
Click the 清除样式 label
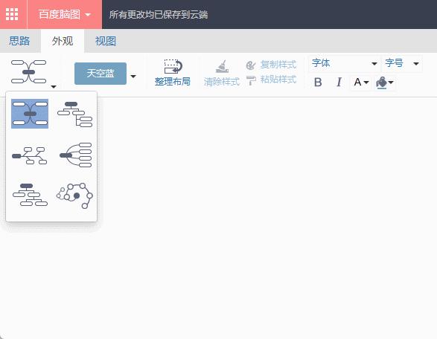point(222,82)
